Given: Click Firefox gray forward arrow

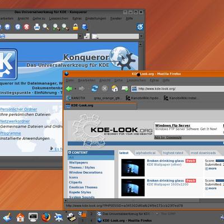Looking at the screenshot, I should [x=82, y=88].
